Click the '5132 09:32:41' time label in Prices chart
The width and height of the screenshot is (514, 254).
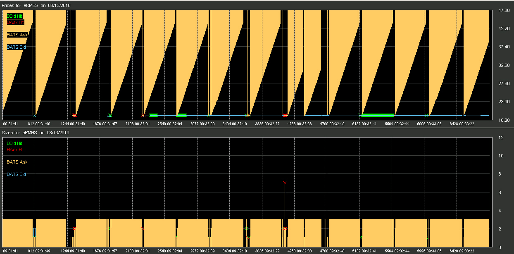[x=364, y=123]
